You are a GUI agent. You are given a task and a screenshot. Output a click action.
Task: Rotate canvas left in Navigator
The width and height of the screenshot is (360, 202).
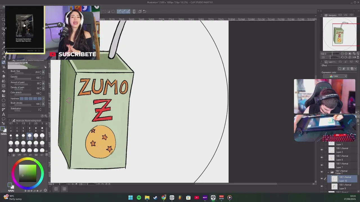[342, 57]
